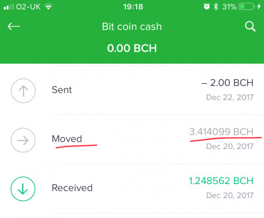Tap the back arrow icon
This screenshot has height=218, width=264.
(13, 26)
